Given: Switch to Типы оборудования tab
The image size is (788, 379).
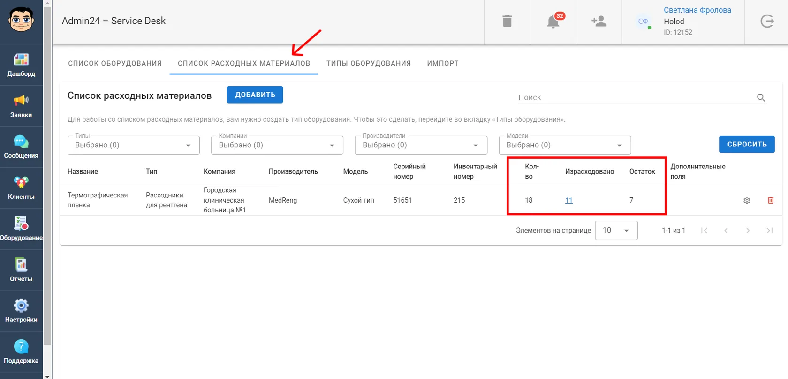Looking at the screenshot, I should pyautogui.click(x=369, y=63).
